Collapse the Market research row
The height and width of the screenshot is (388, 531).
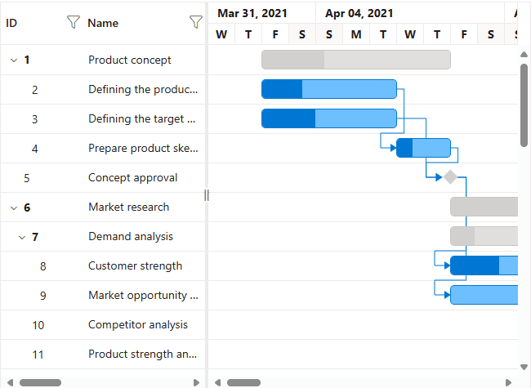[14, 207]
